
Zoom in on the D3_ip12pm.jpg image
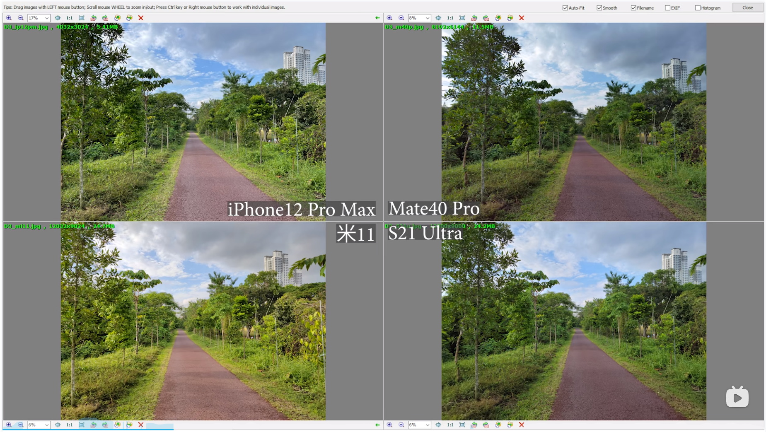[9, 18]
